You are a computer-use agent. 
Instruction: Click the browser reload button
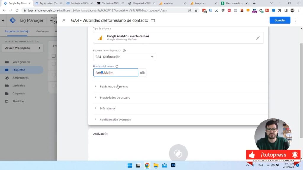pos(17,10)
